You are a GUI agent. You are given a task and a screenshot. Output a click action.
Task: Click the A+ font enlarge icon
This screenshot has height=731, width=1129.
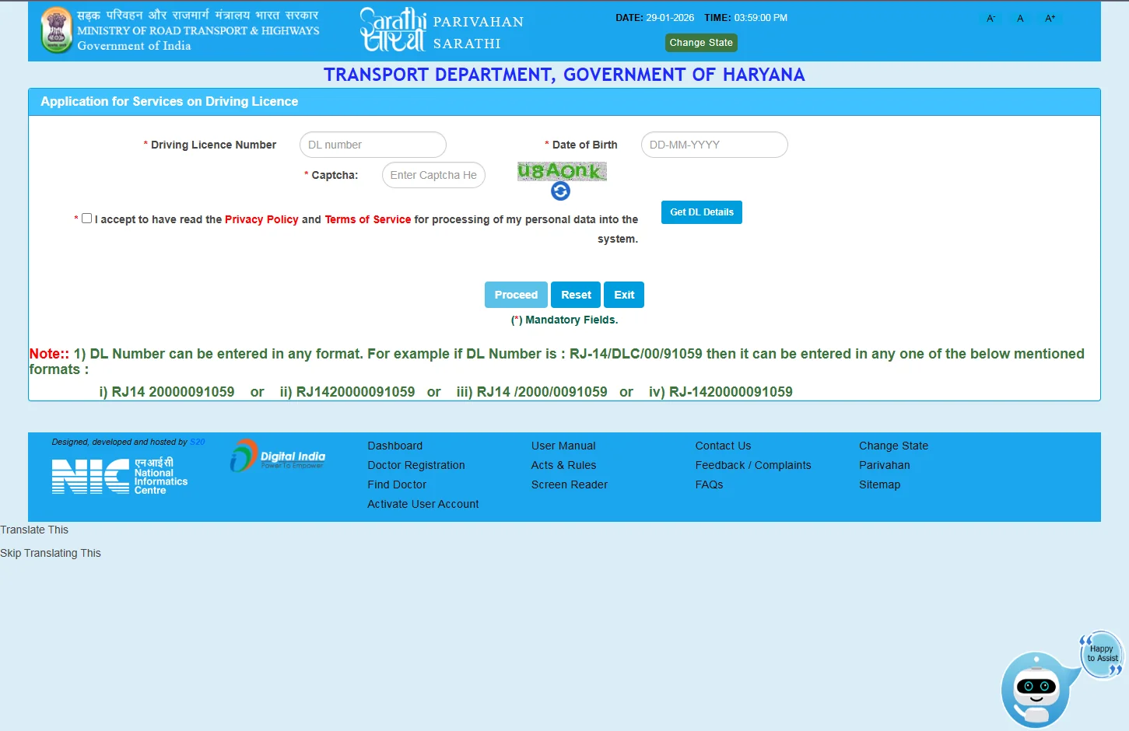[1050, 18]
